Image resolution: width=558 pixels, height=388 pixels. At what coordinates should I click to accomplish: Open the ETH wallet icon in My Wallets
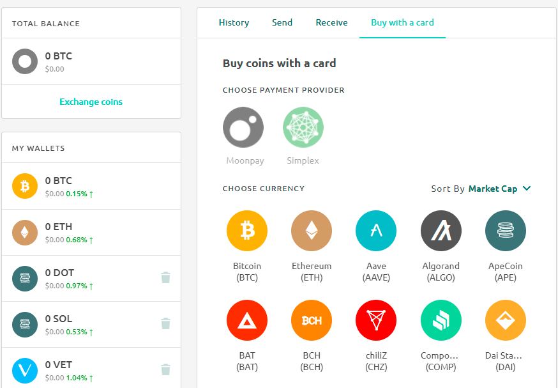tap(25, 233)
